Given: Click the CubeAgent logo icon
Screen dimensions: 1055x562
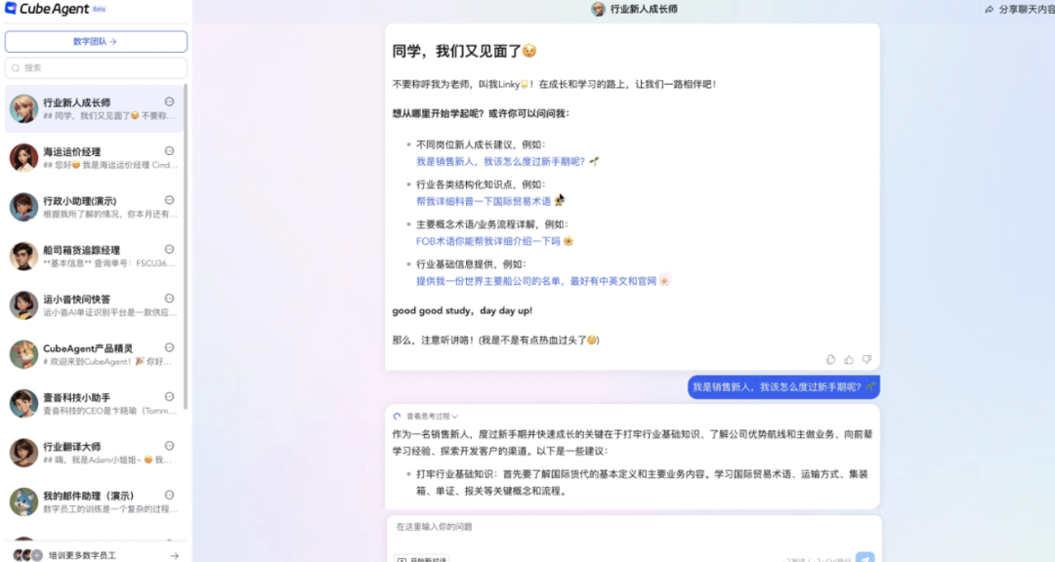Looking at the screenshot, I should click(x=10, y=9).
